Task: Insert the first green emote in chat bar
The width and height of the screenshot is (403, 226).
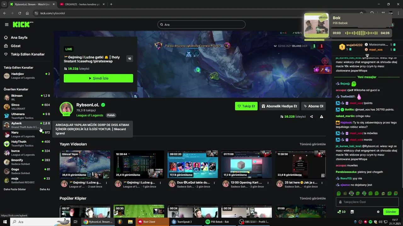Action: click(339, 193)
